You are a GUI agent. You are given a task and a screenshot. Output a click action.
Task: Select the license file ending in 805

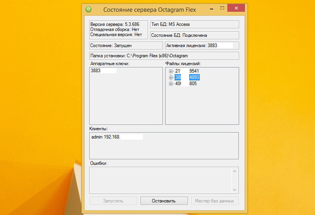tap(186, 84)
